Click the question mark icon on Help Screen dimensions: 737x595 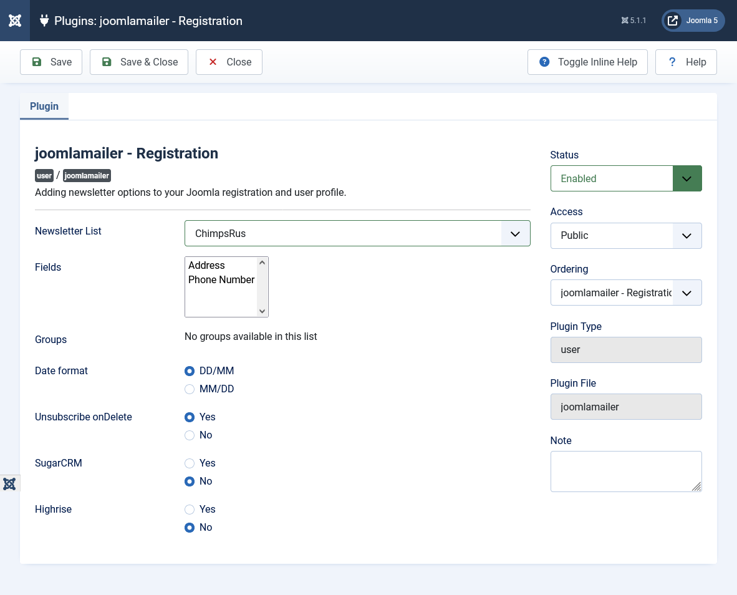(x=672, y=62)
